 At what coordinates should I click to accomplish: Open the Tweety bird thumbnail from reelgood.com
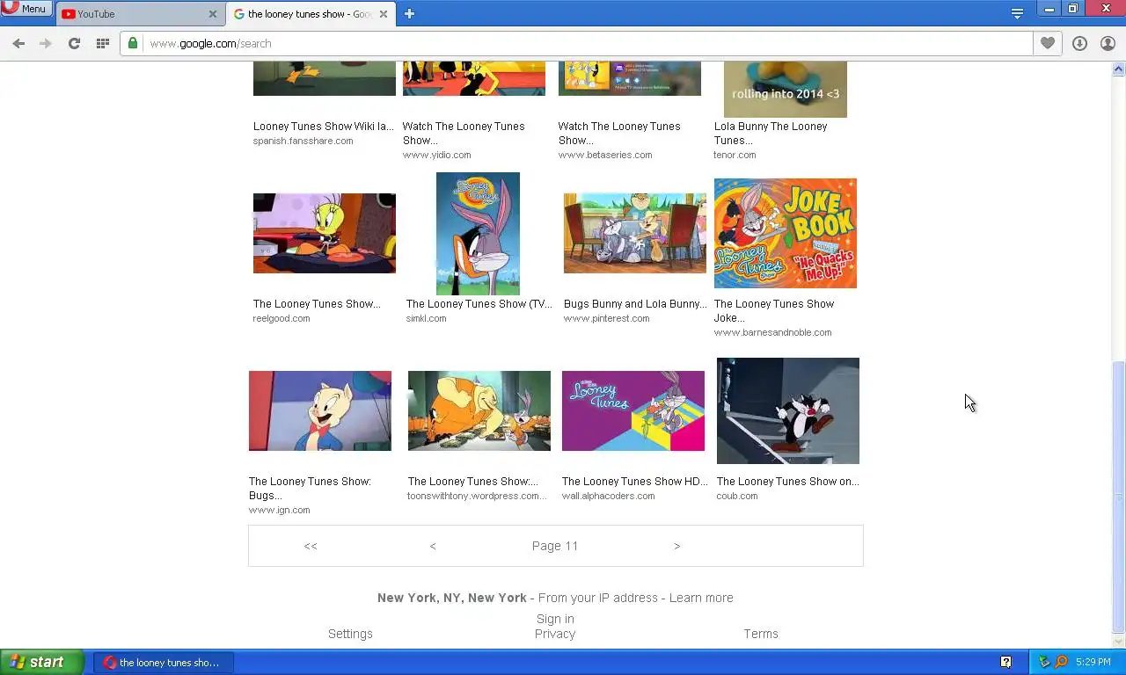(x=324, y=233)
